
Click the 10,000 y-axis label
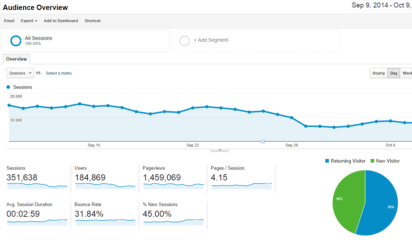tap(16, 120)
